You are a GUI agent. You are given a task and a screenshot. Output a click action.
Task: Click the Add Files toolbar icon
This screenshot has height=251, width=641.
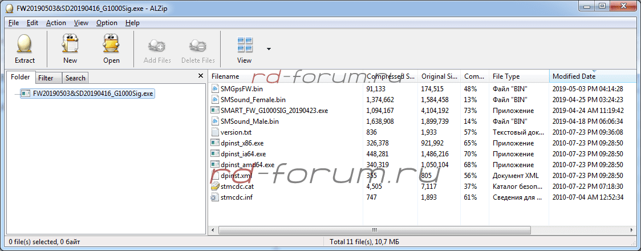coord(157,45)
